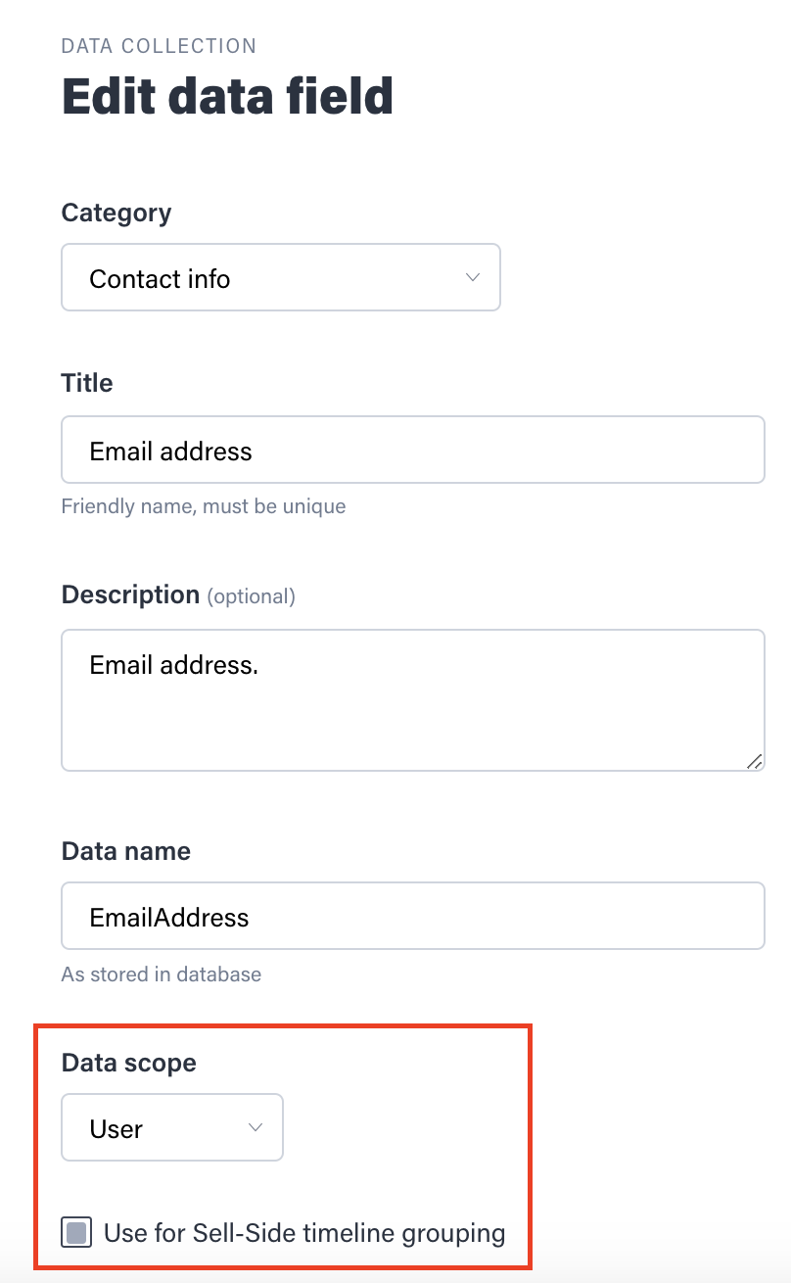Click the Data scope field label

coord(129,1063)
